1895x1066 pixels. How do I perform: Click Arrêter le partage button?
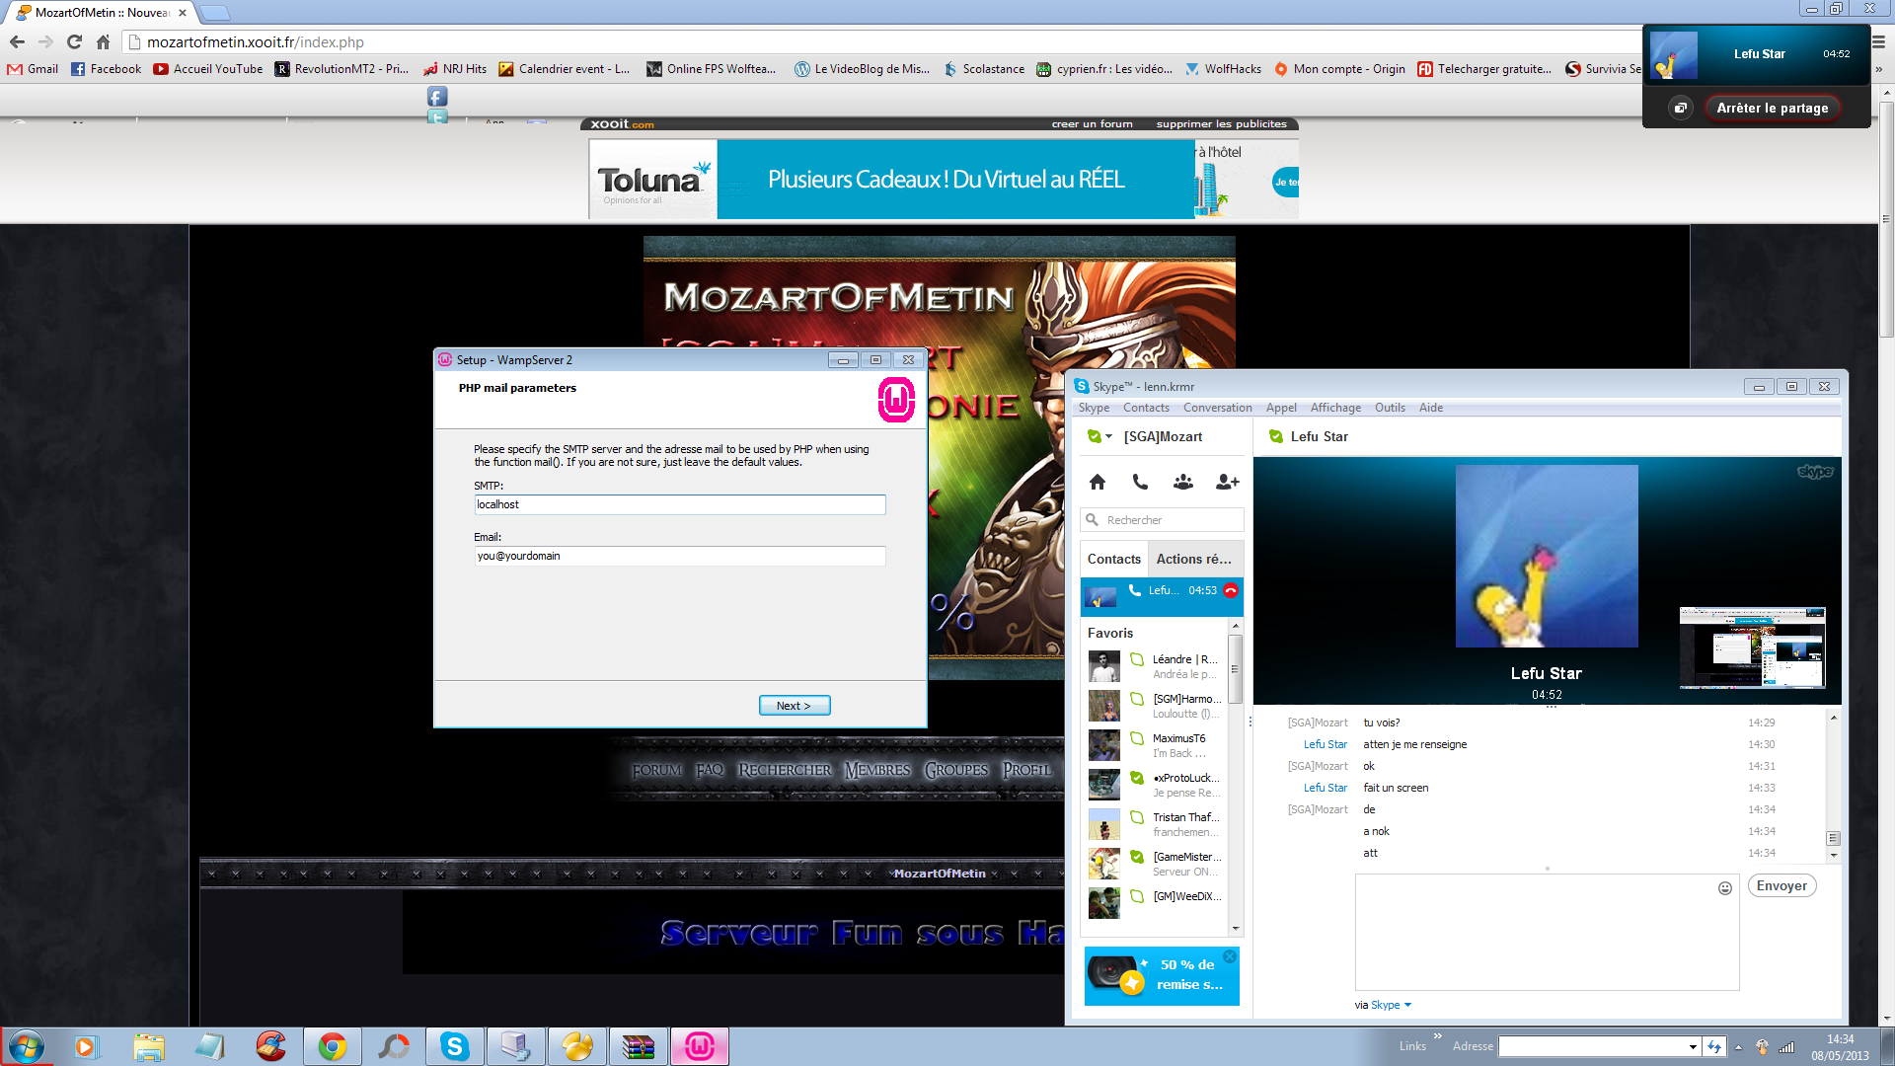[x=1772, y=108]
